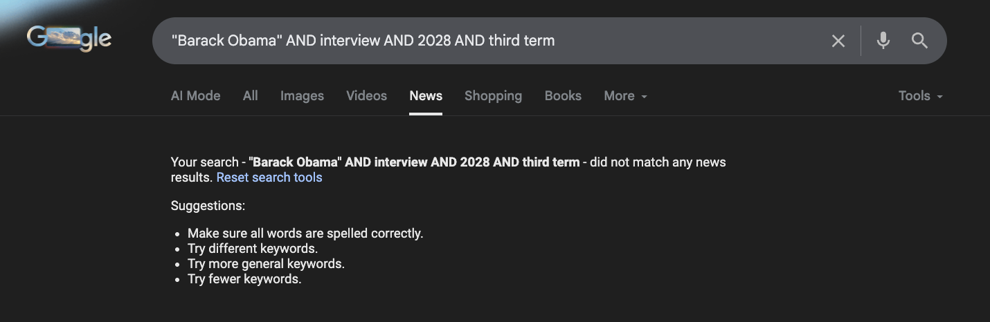Start voice search with the microphone icon
This screenshot has height=322, width=990.
[x=883, y=41]
